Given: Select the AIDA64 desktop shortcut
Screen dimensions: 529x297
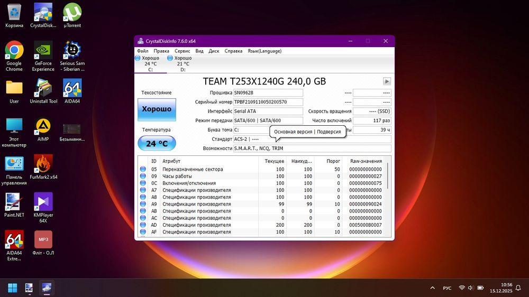Looking at the screenshot, I should tap(72, 91).
